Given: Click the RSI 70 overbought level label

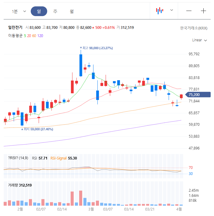Looking at the screenshot, I should pos(191,168).
